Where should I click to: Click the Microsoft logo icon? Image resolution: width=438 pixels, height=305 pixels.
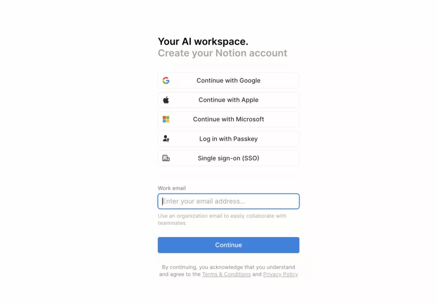click(166, 119)
